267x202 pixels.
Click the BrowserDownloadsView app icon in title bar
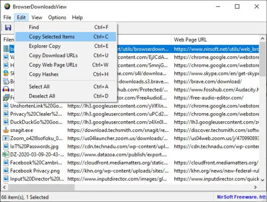7,7
